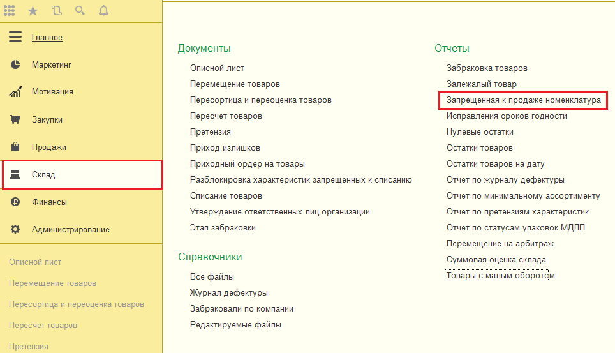This screenshot has height=353, width=615.
Task: Open Списание товаров documents
Action: pyautogui.click(x=226, y=196)
